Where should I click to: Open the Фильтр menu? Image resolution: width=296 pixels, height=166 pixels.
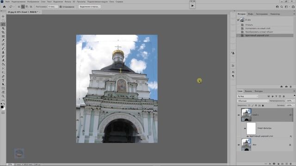[68, 1]
